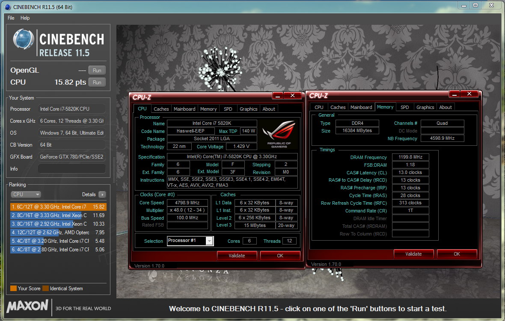Click the Core Voltage value 1.429 V

click(x=241, y=146)
